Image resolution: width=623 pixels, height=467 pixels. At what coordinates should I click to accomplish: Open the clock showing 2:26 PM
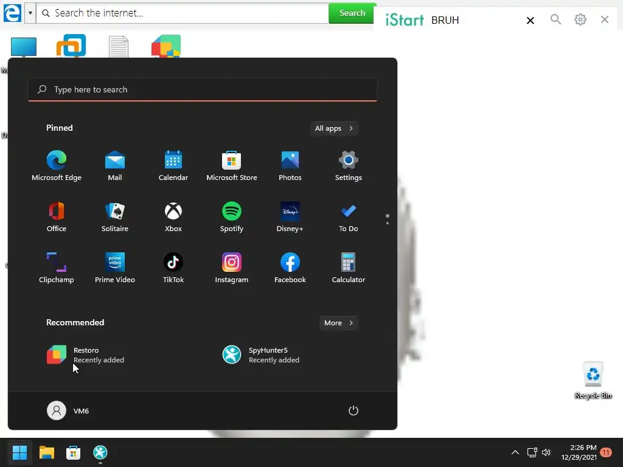[x=579, y=452]
